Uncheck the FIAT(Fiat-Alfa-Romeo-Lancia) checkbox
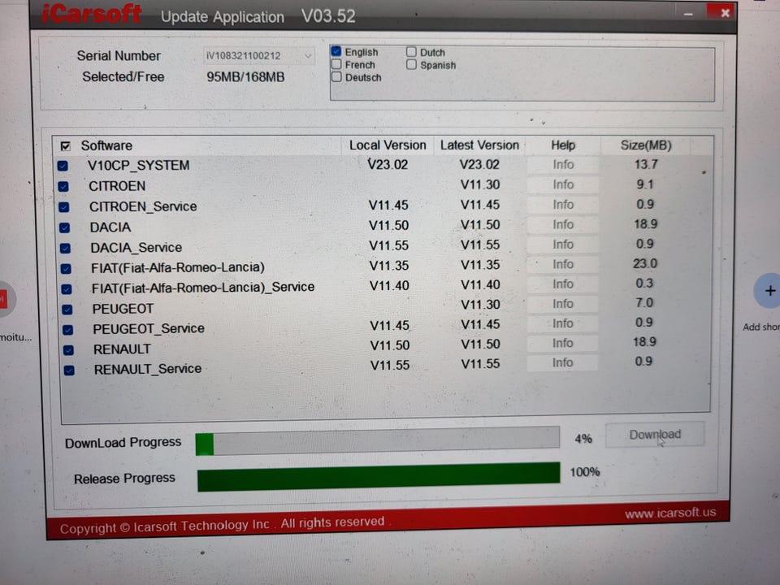Screen dimensions: 780x585 66,269
